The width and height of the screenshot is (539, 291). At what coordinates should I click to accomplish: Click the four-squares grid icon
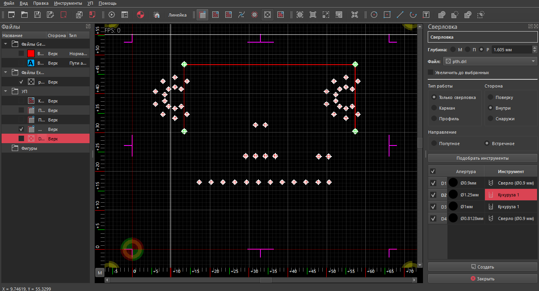click(355, 15)
